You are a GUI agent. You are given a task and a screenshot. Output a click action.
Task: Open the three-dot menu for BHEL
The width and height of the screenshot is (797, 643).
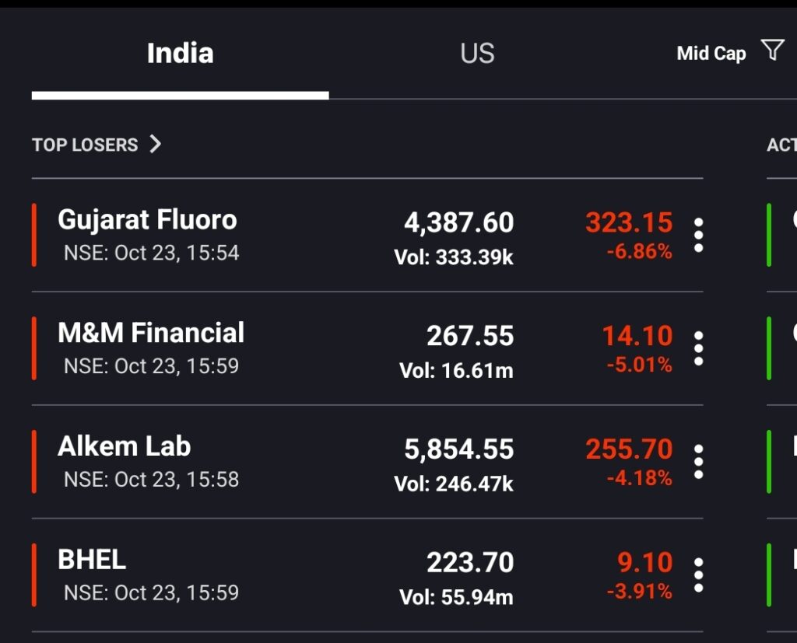(698, 575)
